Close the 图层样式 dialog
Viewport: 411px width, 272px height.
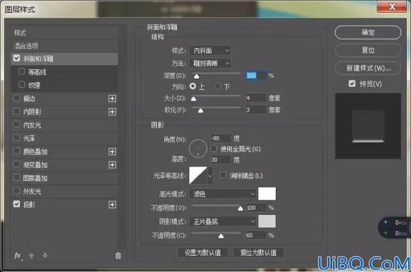(x=392, y=6)
